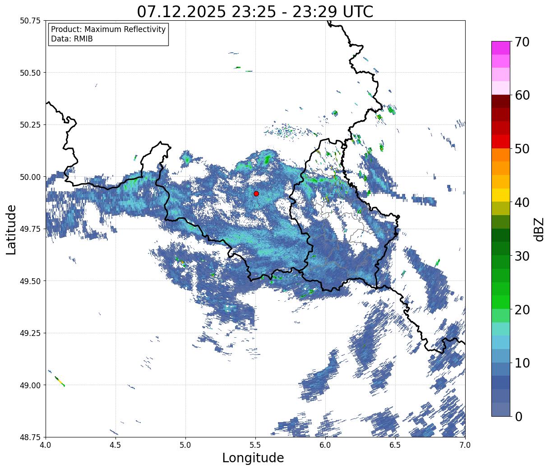
Task: Click the colorbar tick label 20
Action: coord(522,310)
